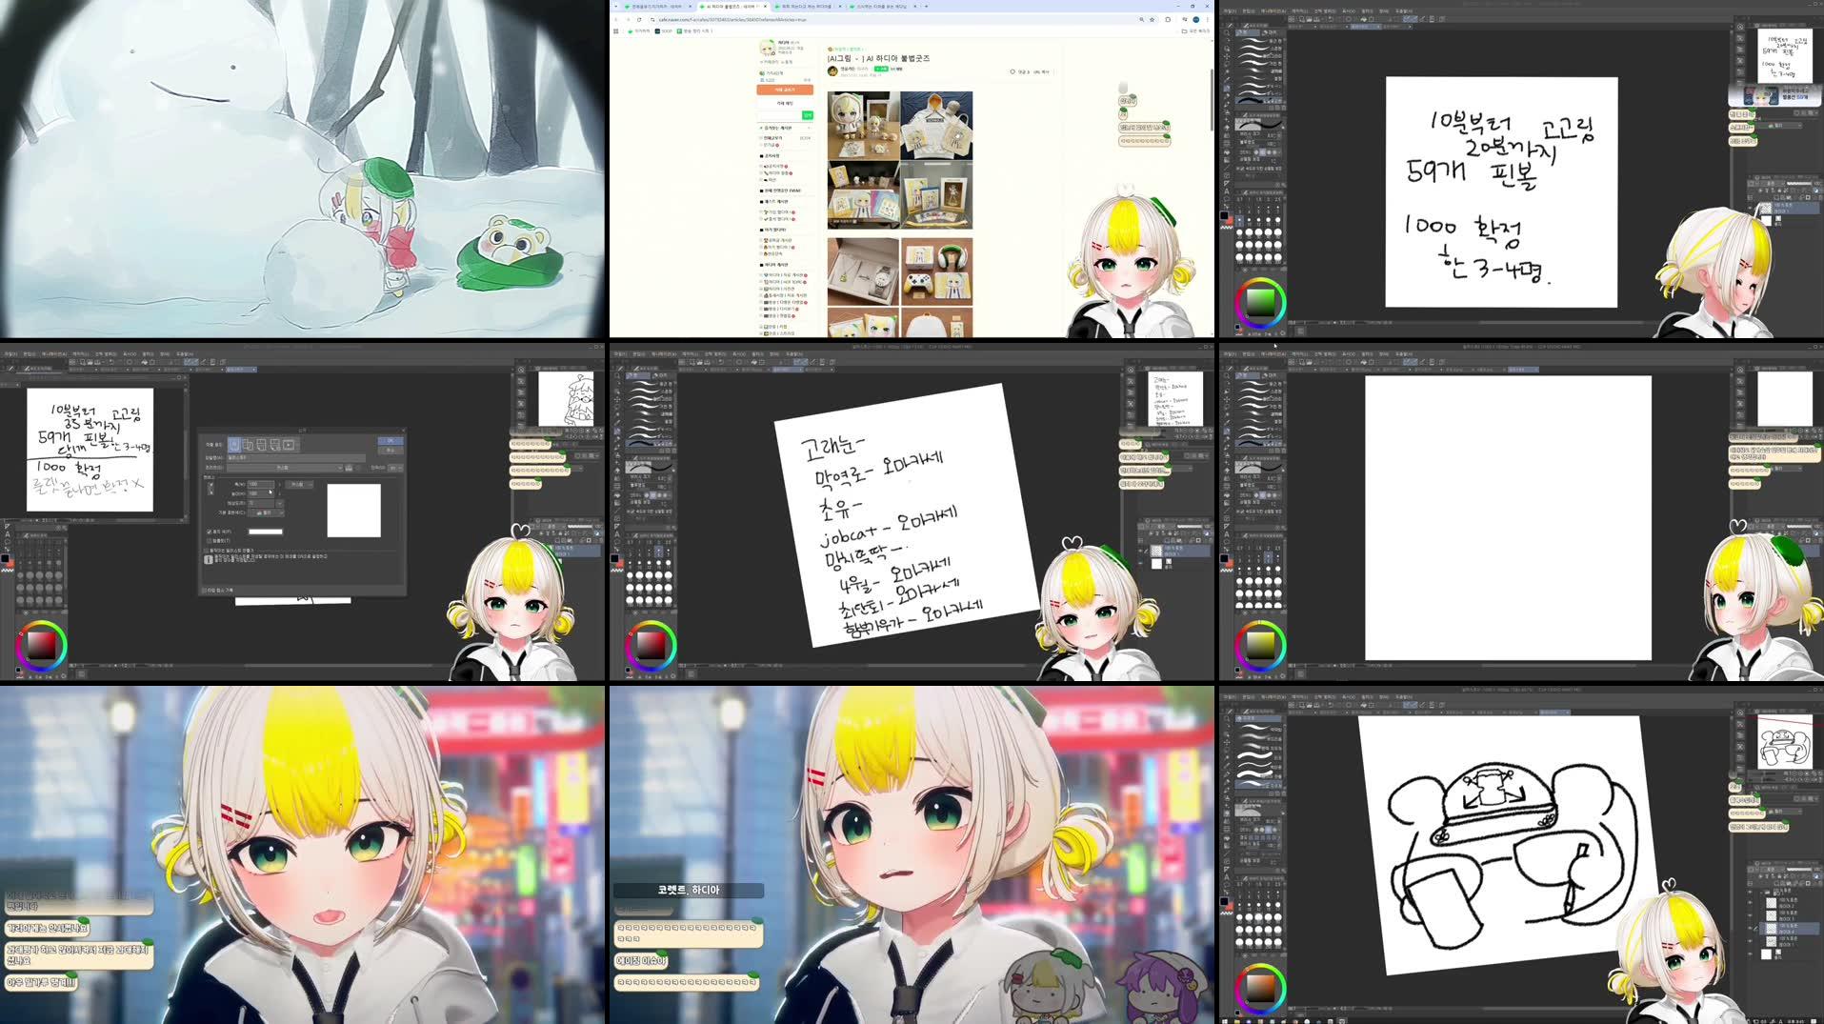Viewport: 1824px width, 1024px height.
Task: Open the 파일 menu in Clip Studio Paint
Action: (1231, 11)
